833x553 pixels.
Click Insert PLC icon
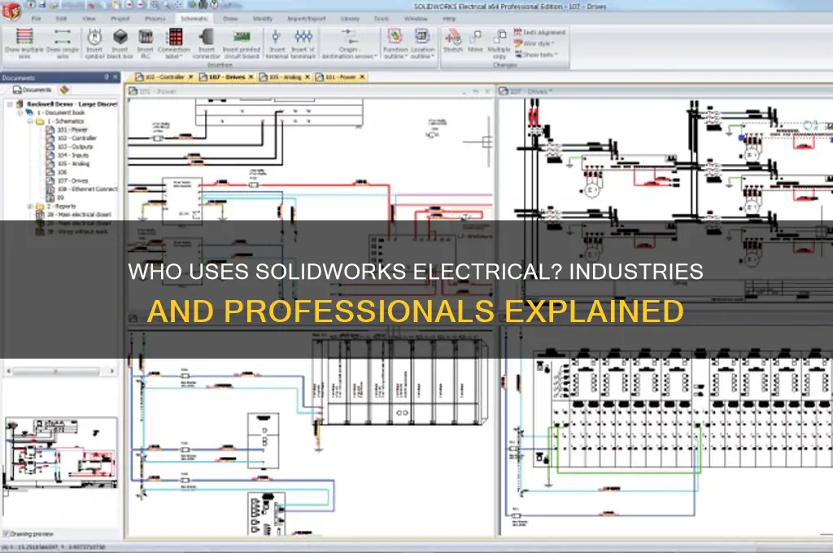(x=146, y=43)
